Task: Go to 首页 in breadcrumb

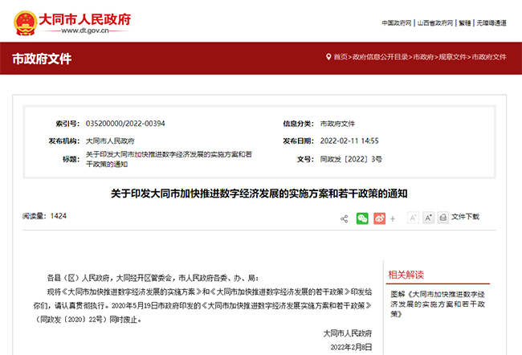Action: 341,57
